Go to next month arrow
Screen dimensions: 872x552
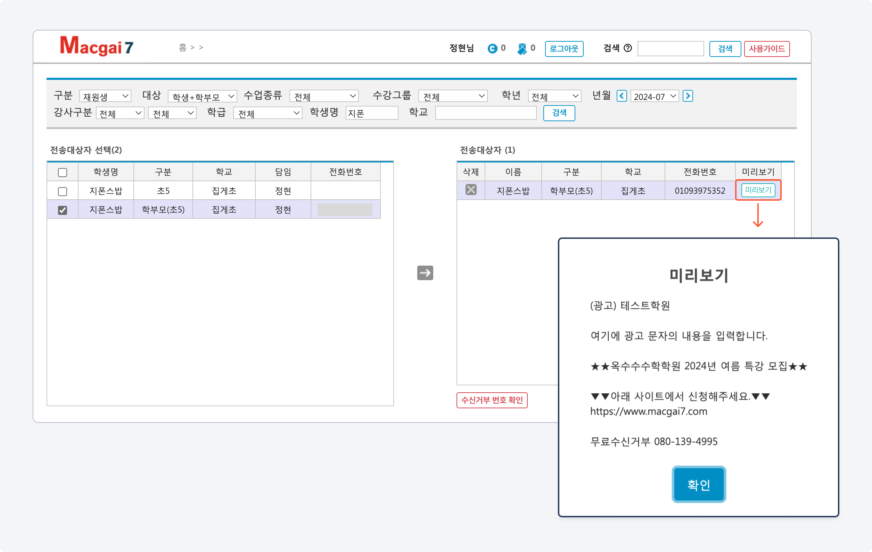[x=687, y=96]
